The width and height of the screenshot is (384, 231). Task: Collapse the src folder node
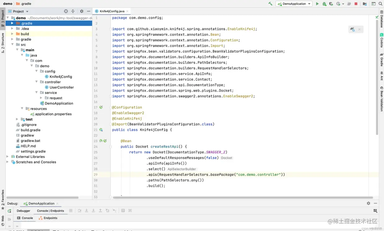pyautogui.click(x=12, y=45)
